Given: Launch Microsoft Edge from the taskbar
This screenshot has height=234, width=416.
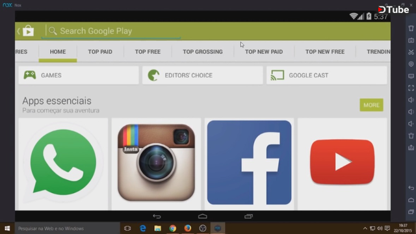Looking at the screenshot, I should coord(143,228).
